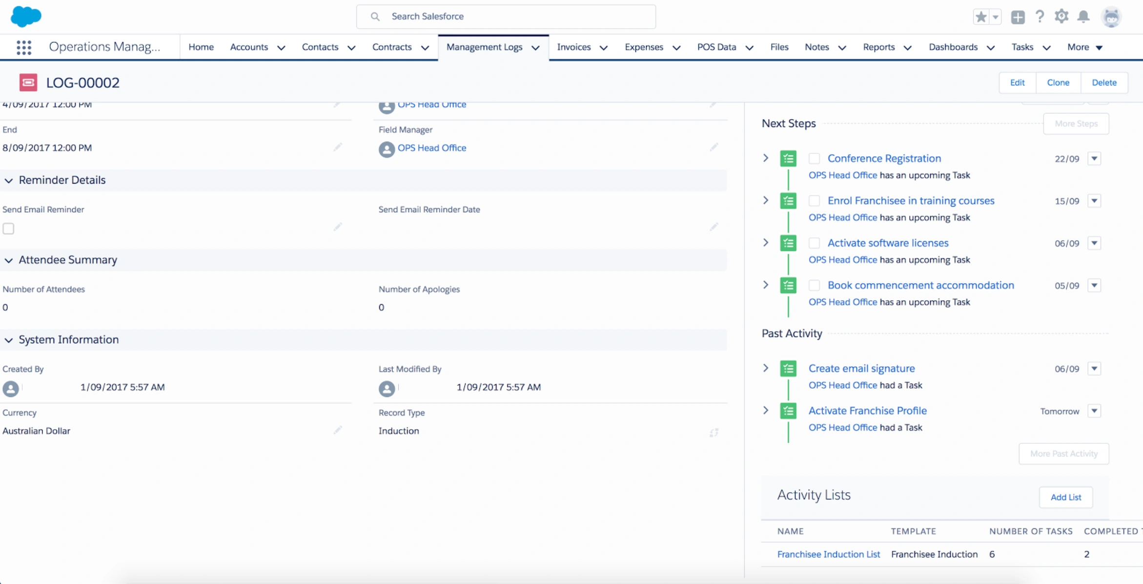Open Activate Franchise Profile task link
This screenshot has width=1143, height=584.
point(867,411)
